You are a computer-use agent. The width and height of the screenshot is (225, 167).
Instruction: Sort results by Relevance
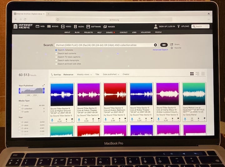[x=68, y=75]
